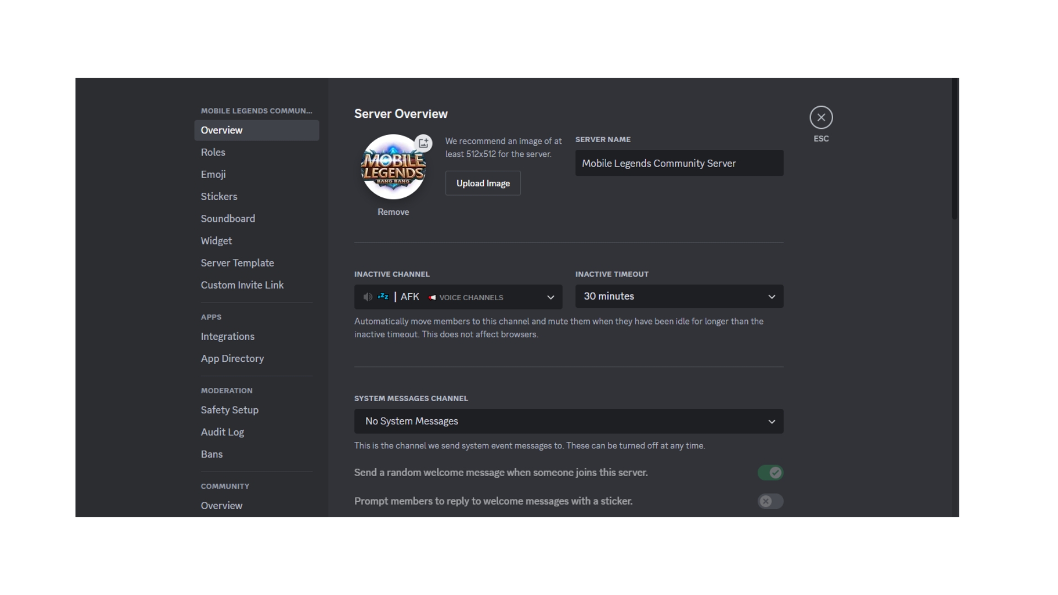
Task: Disable the random welcome message toggle
Action: [x=770, y=473]
